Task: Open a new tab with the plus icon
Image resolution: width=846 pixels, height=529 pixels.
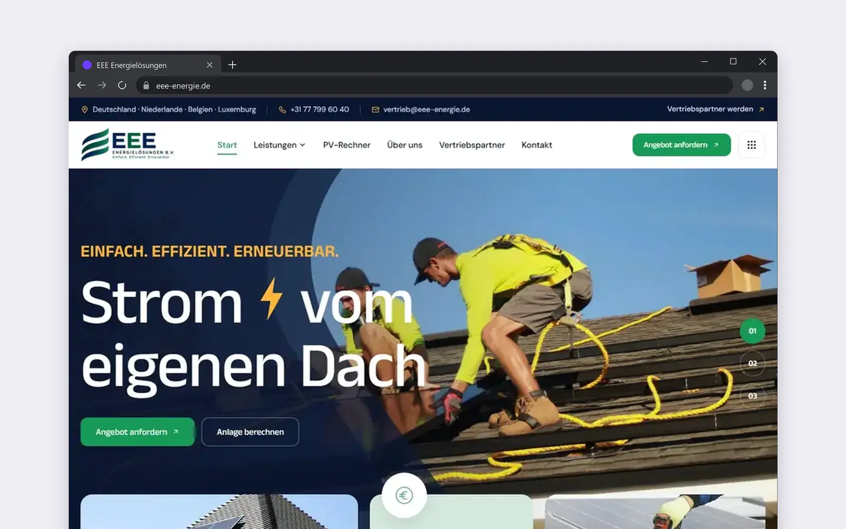Action: pos(232,65)
